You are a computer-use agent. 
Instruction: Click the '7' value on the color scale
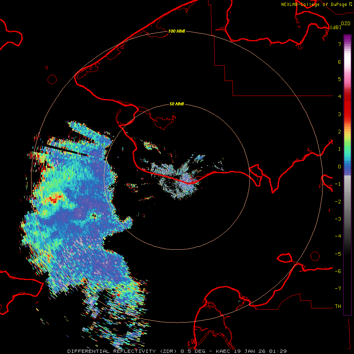click(x=339, y=44)
